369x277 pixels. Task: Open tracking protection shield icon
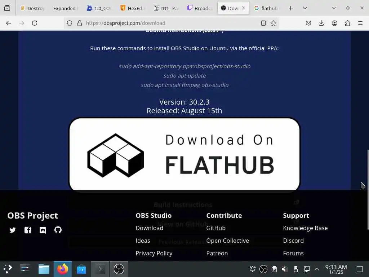tap(70, 23)
